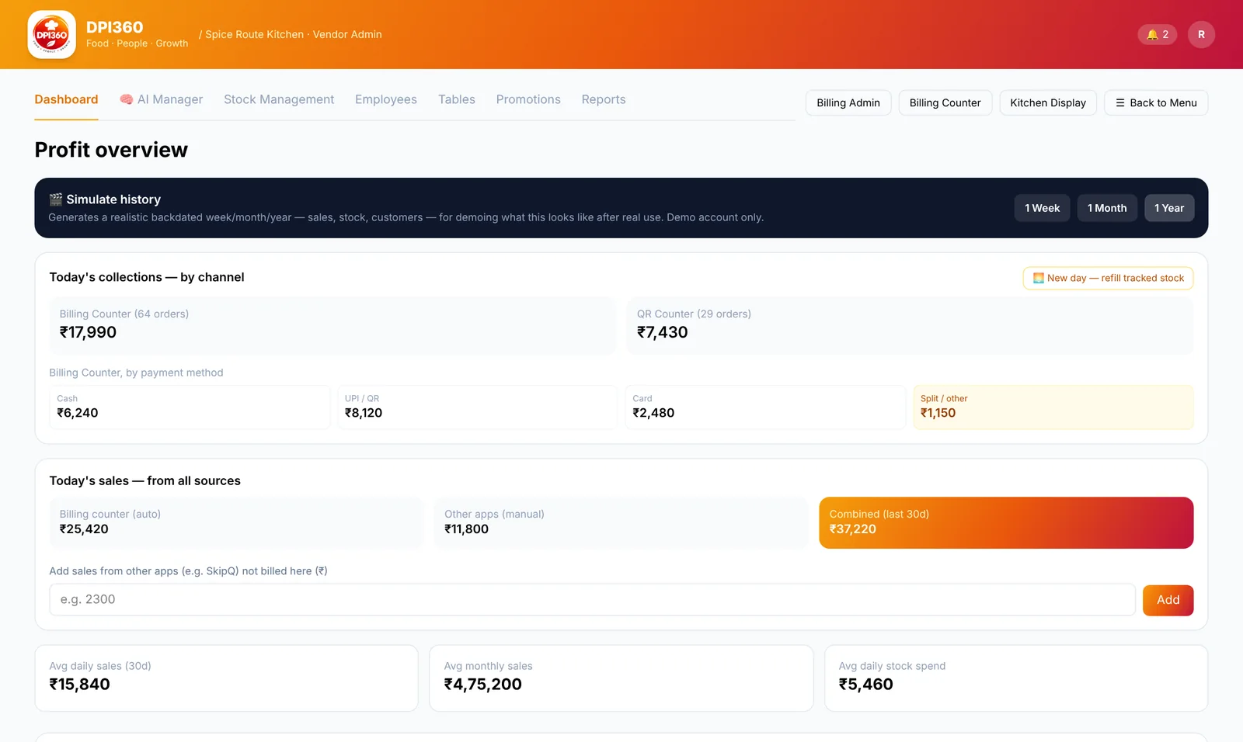Image resolution: width=1243 pixels, height=742 pixels.
Task: Select the Tables tab
Action: tap(457, 99)
